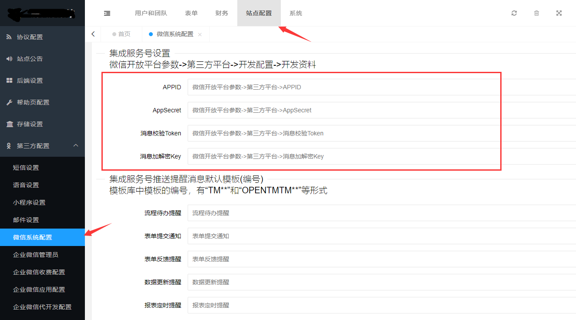Click the 后端设置 grid icon

click(x=9, y=81)
